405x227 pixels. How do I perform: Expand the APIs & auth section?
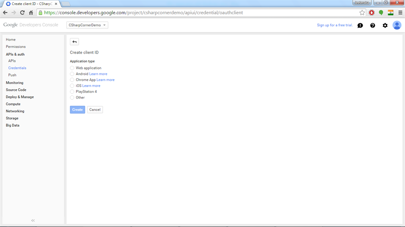coord(15,54)
